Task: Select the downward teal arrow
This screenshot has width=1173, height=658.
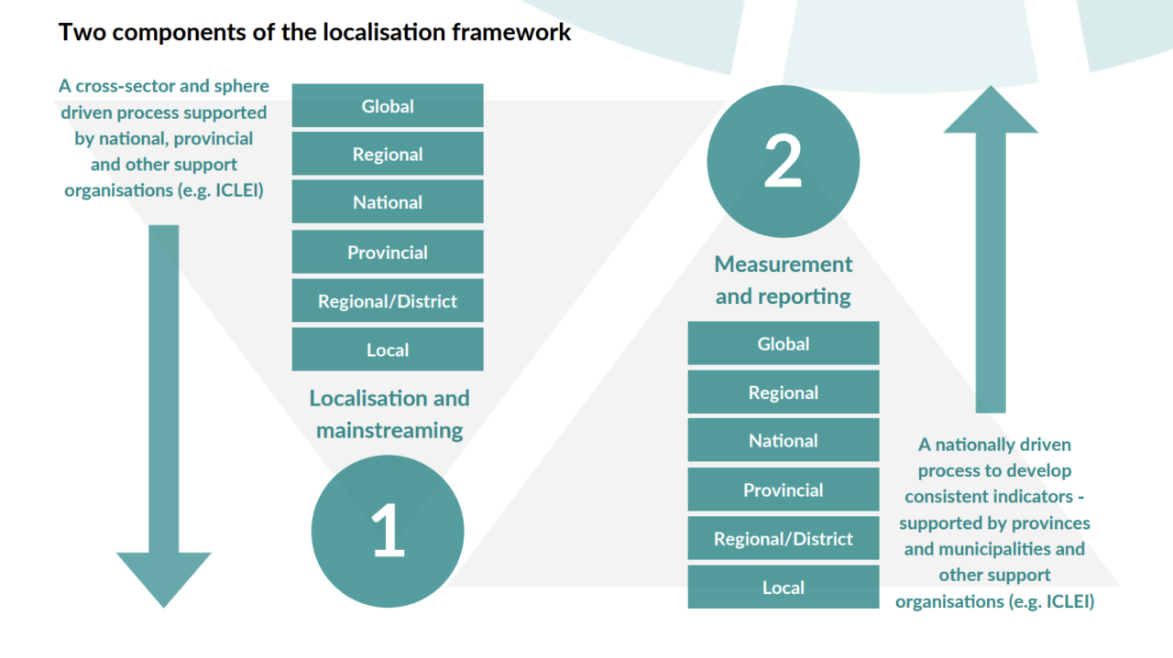Action: [x=163, y=412]
